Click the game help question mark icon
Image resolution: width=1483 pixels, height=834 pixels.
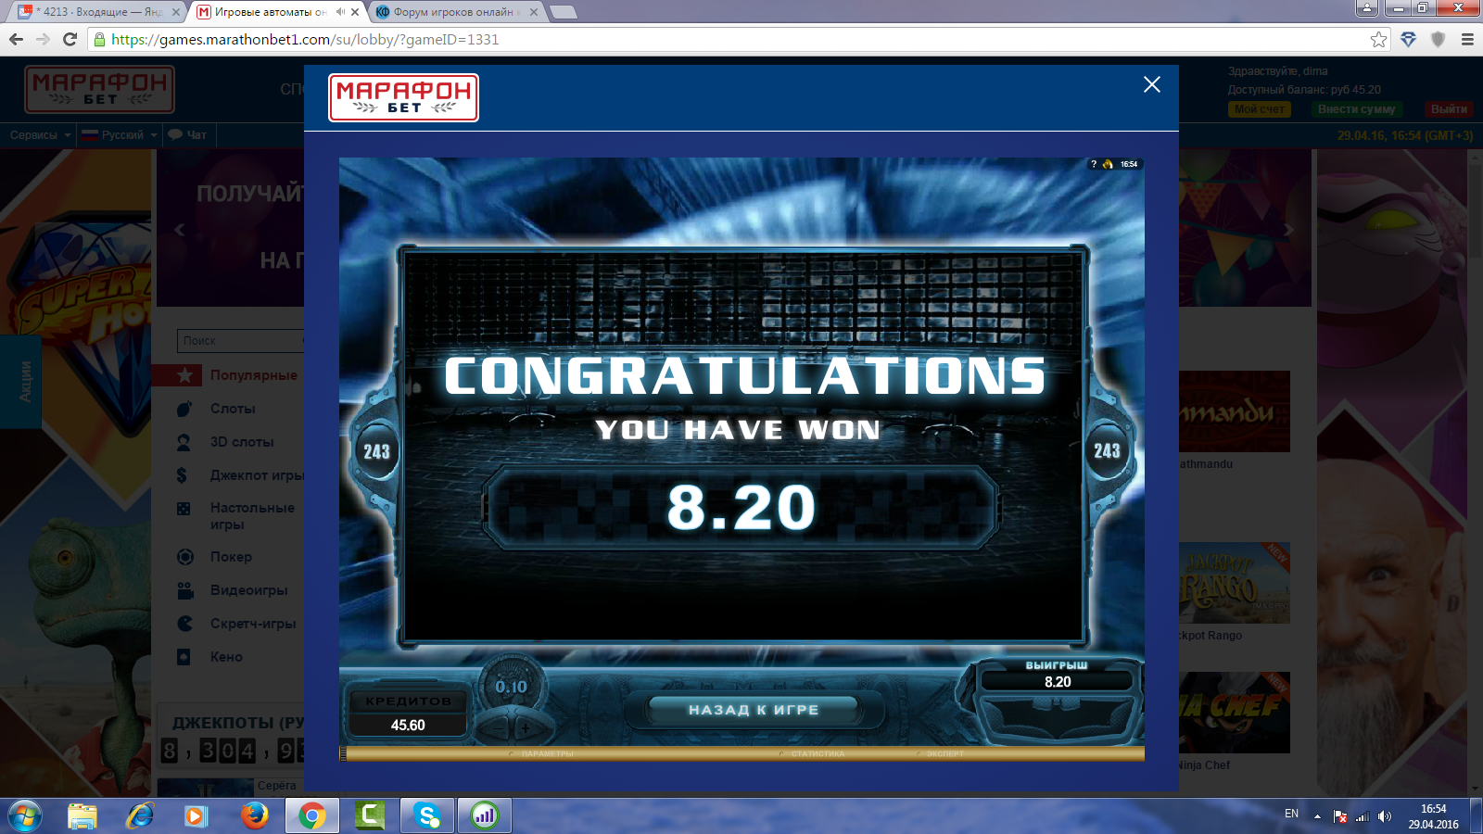tap(1094, 164)
